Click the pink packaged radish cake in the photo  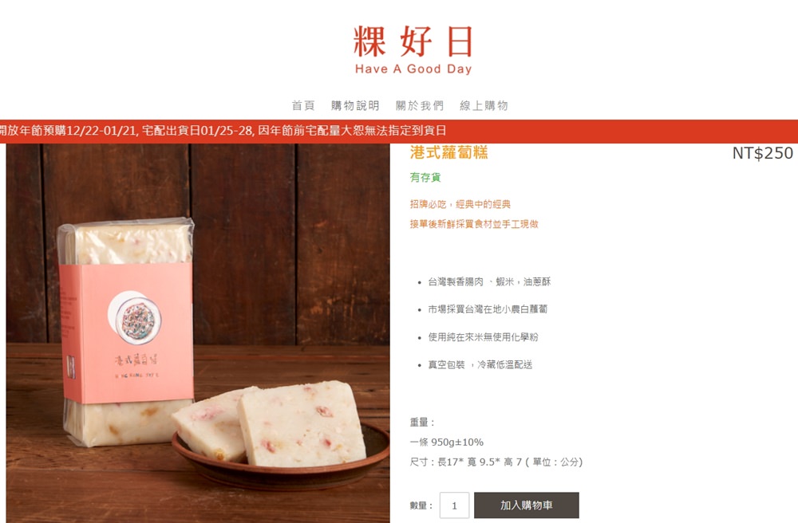[x=126, y=333]
